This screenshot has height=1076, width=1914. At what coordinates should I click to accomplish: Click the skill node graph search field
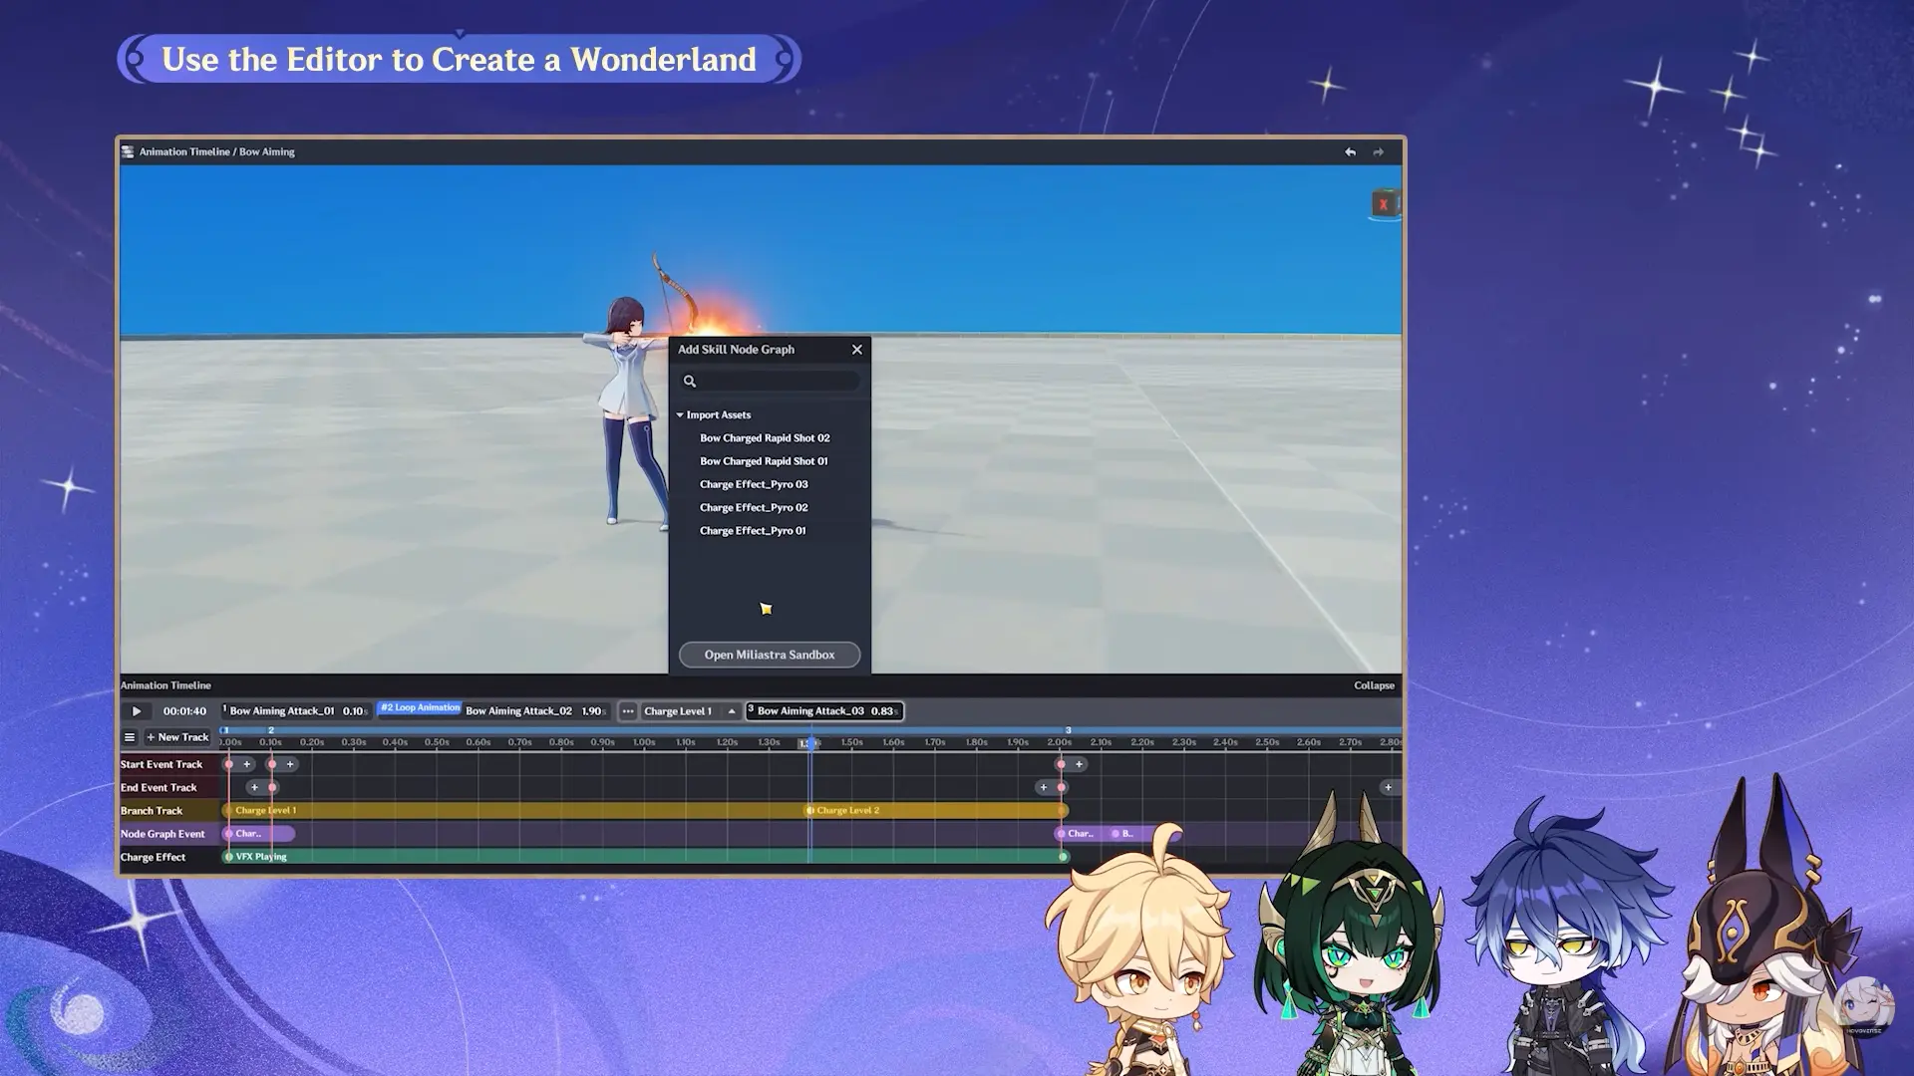(778, 382)
